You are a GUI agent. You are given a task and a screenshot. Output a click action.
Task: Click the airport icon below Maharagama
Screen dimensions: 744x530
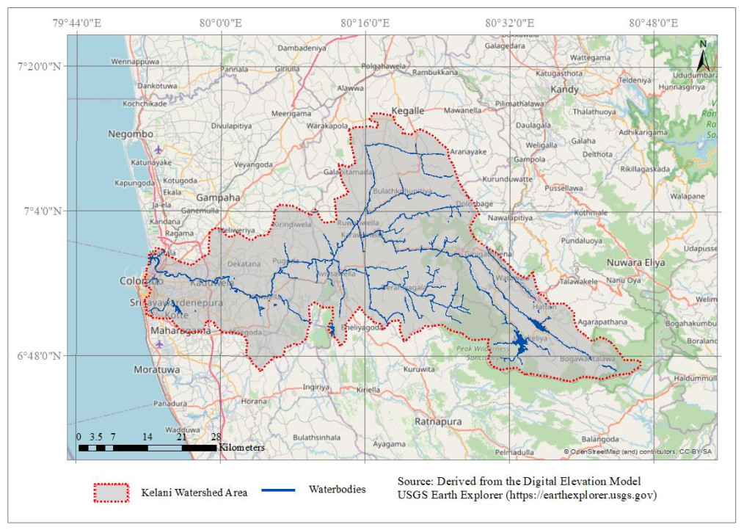(159, 343)
